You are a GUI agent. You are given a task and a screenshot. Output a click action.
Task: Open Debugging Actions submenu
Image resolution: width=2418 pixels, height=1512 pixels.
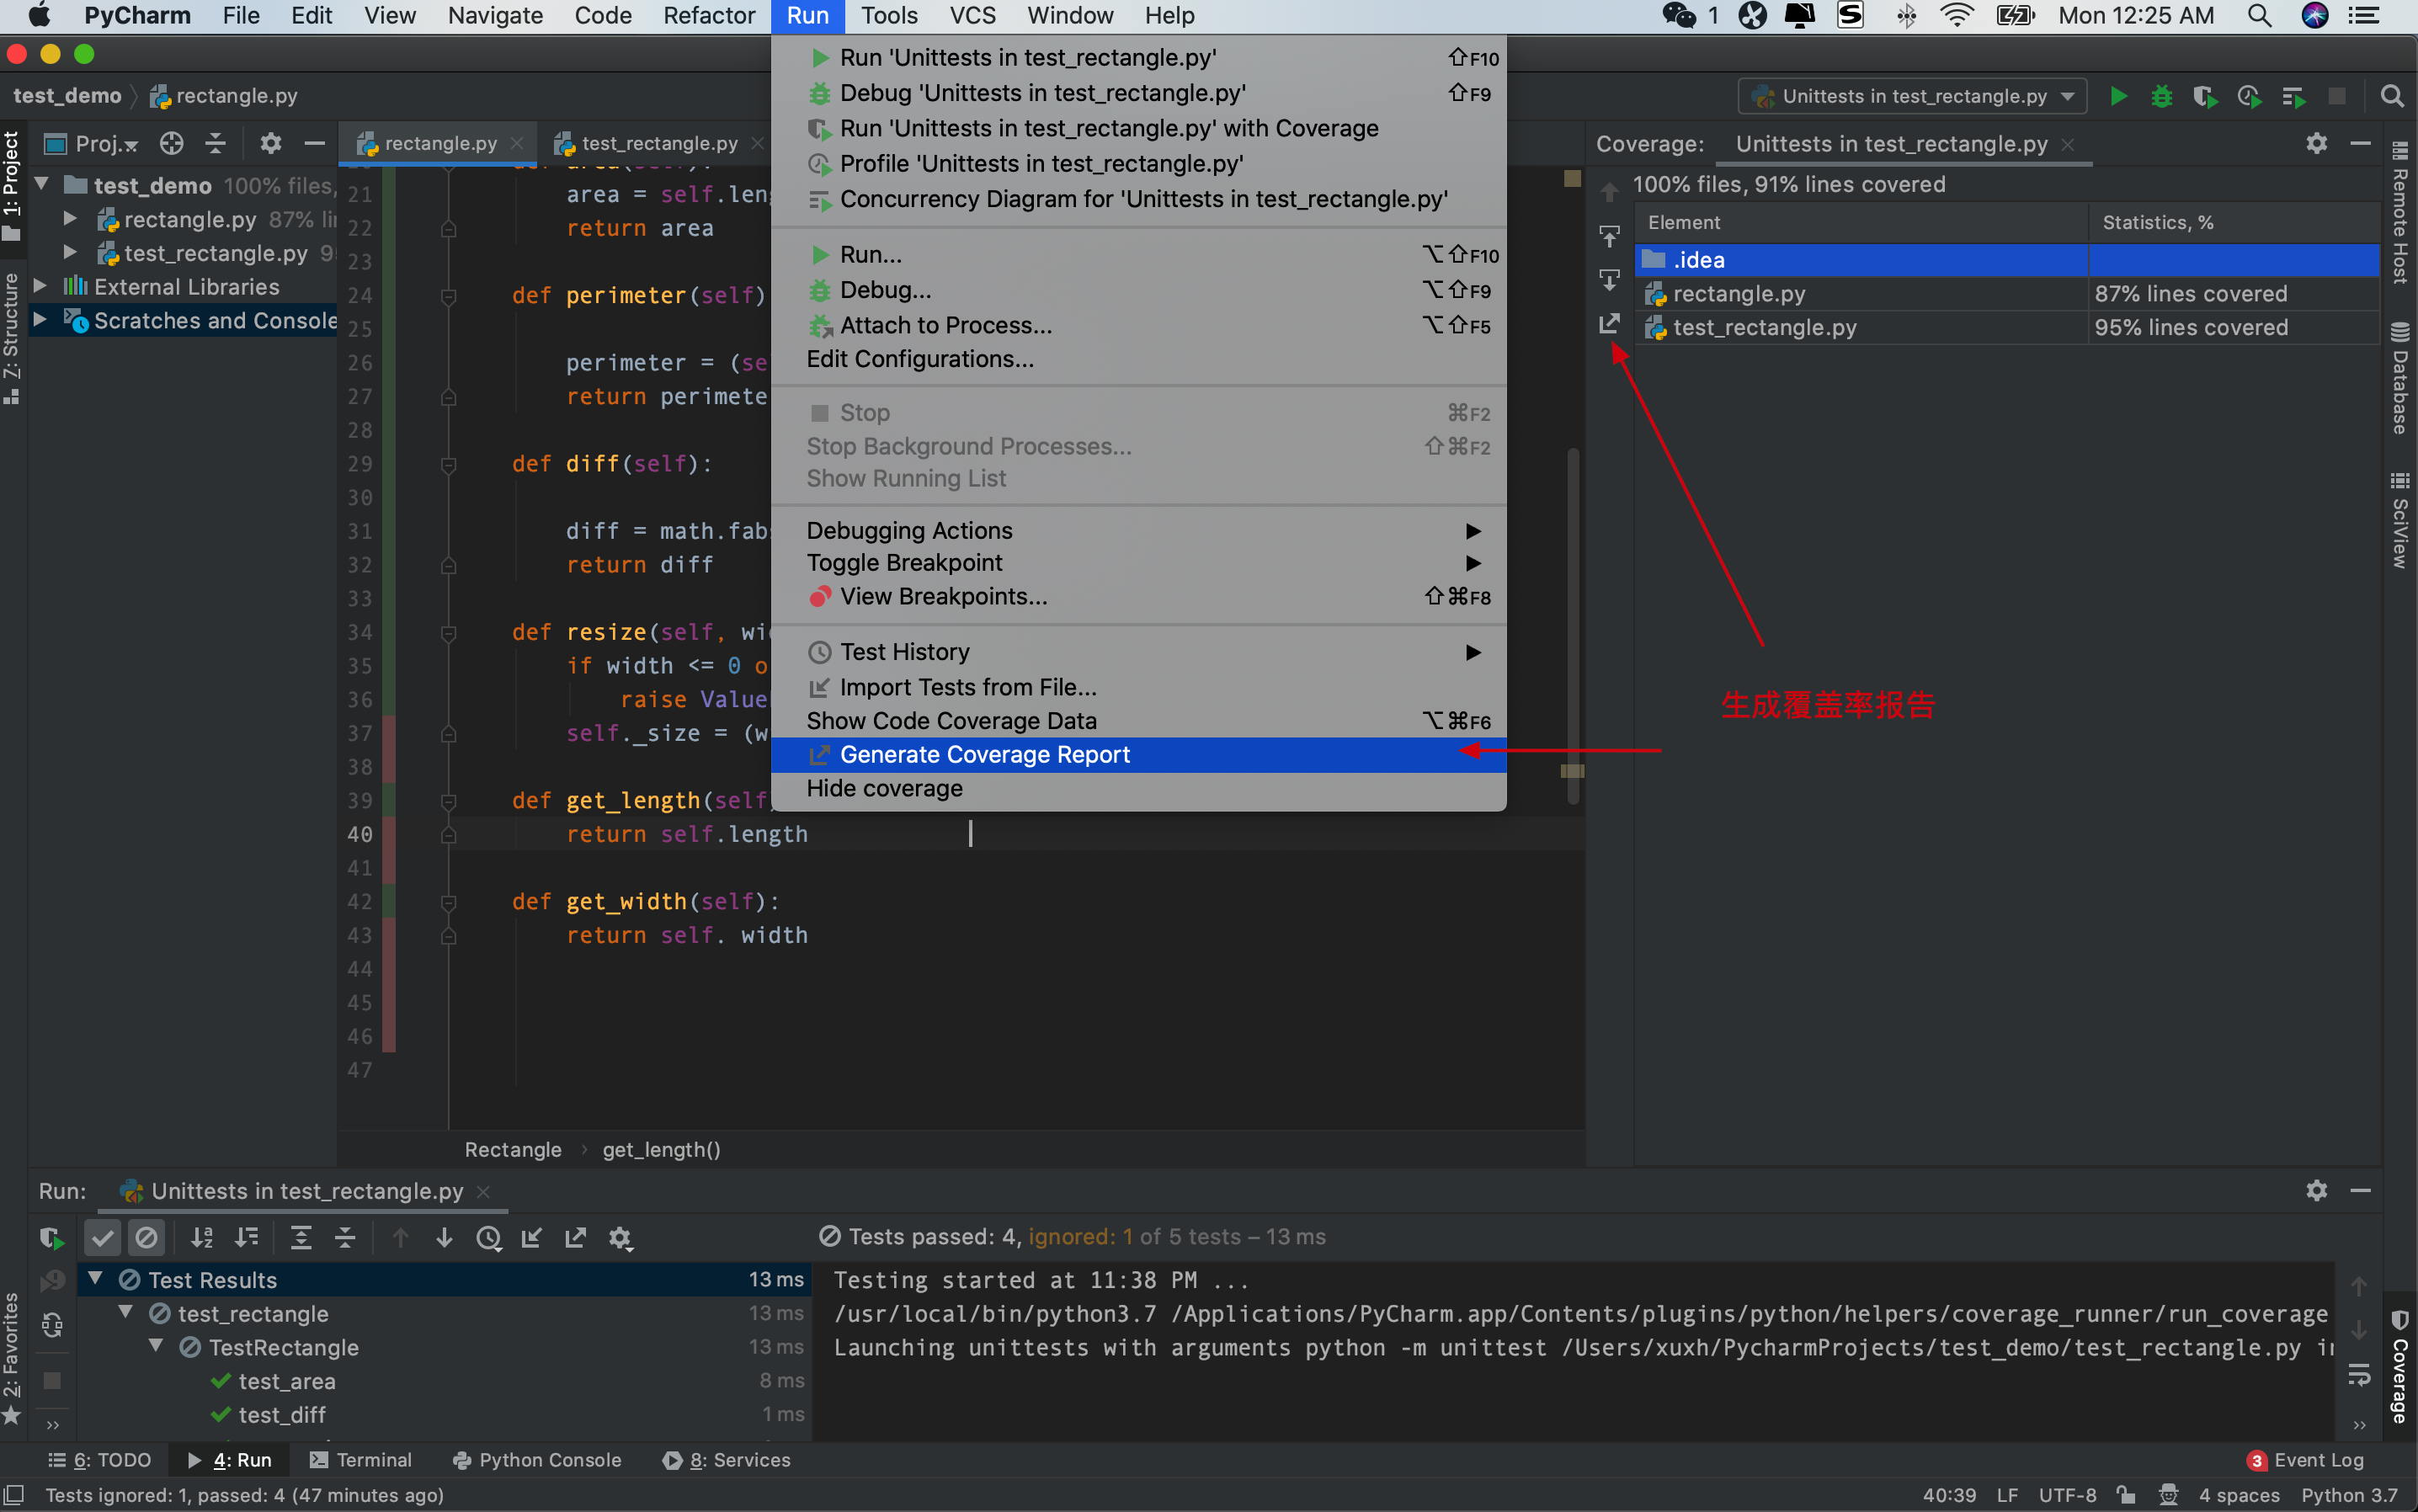tap(1139, 530)
